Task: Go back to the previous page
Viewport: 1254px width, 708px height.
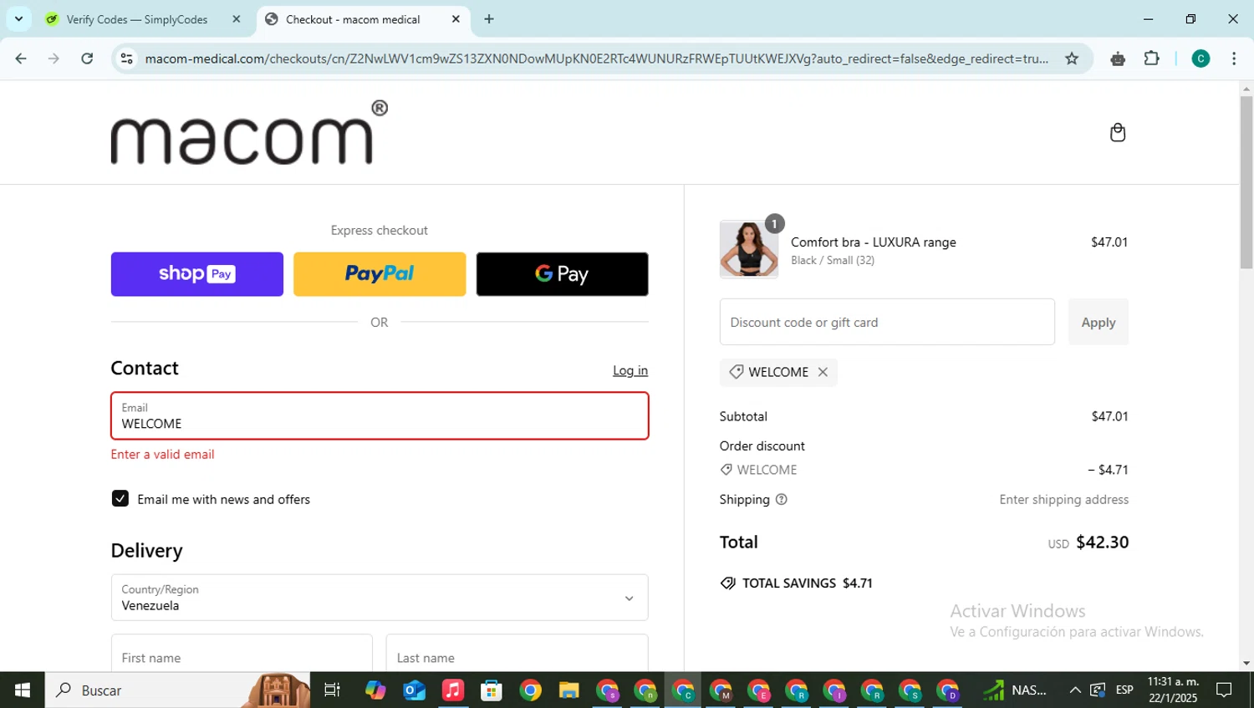Action: pyautogui.click(x=21, y=59)
